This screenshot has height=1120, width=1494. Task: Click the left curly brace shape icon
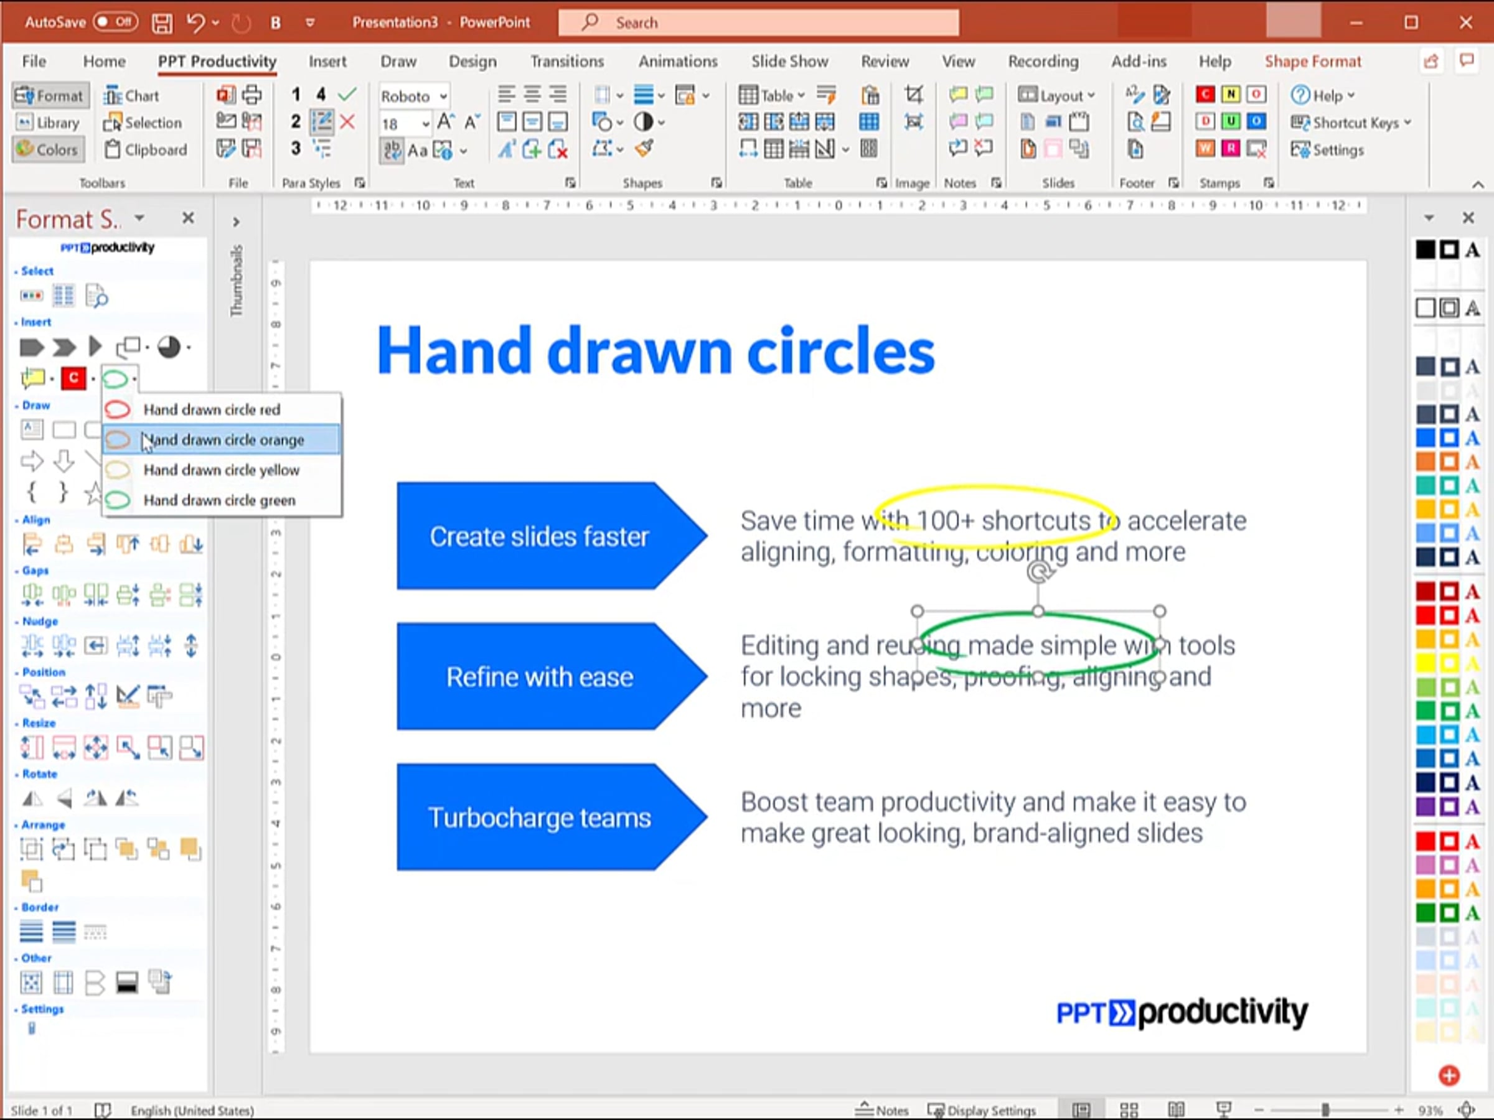point(31,492)
